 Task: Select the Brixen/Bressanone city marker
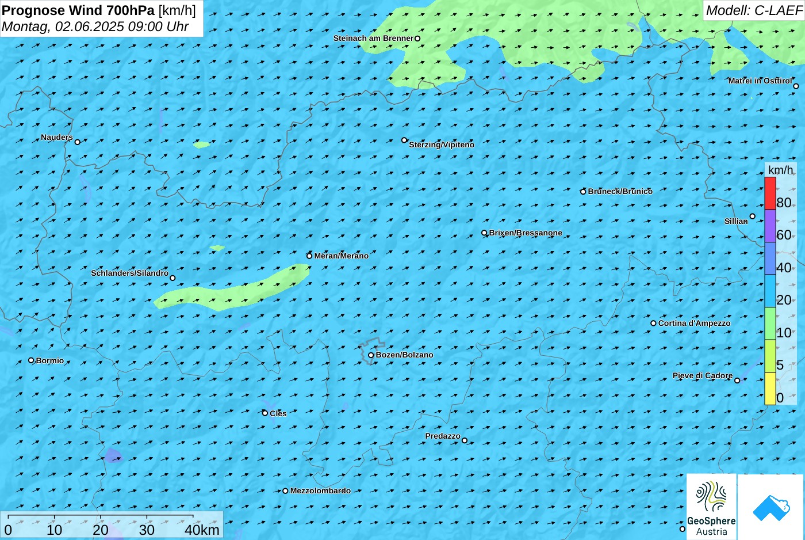(484, 233)
